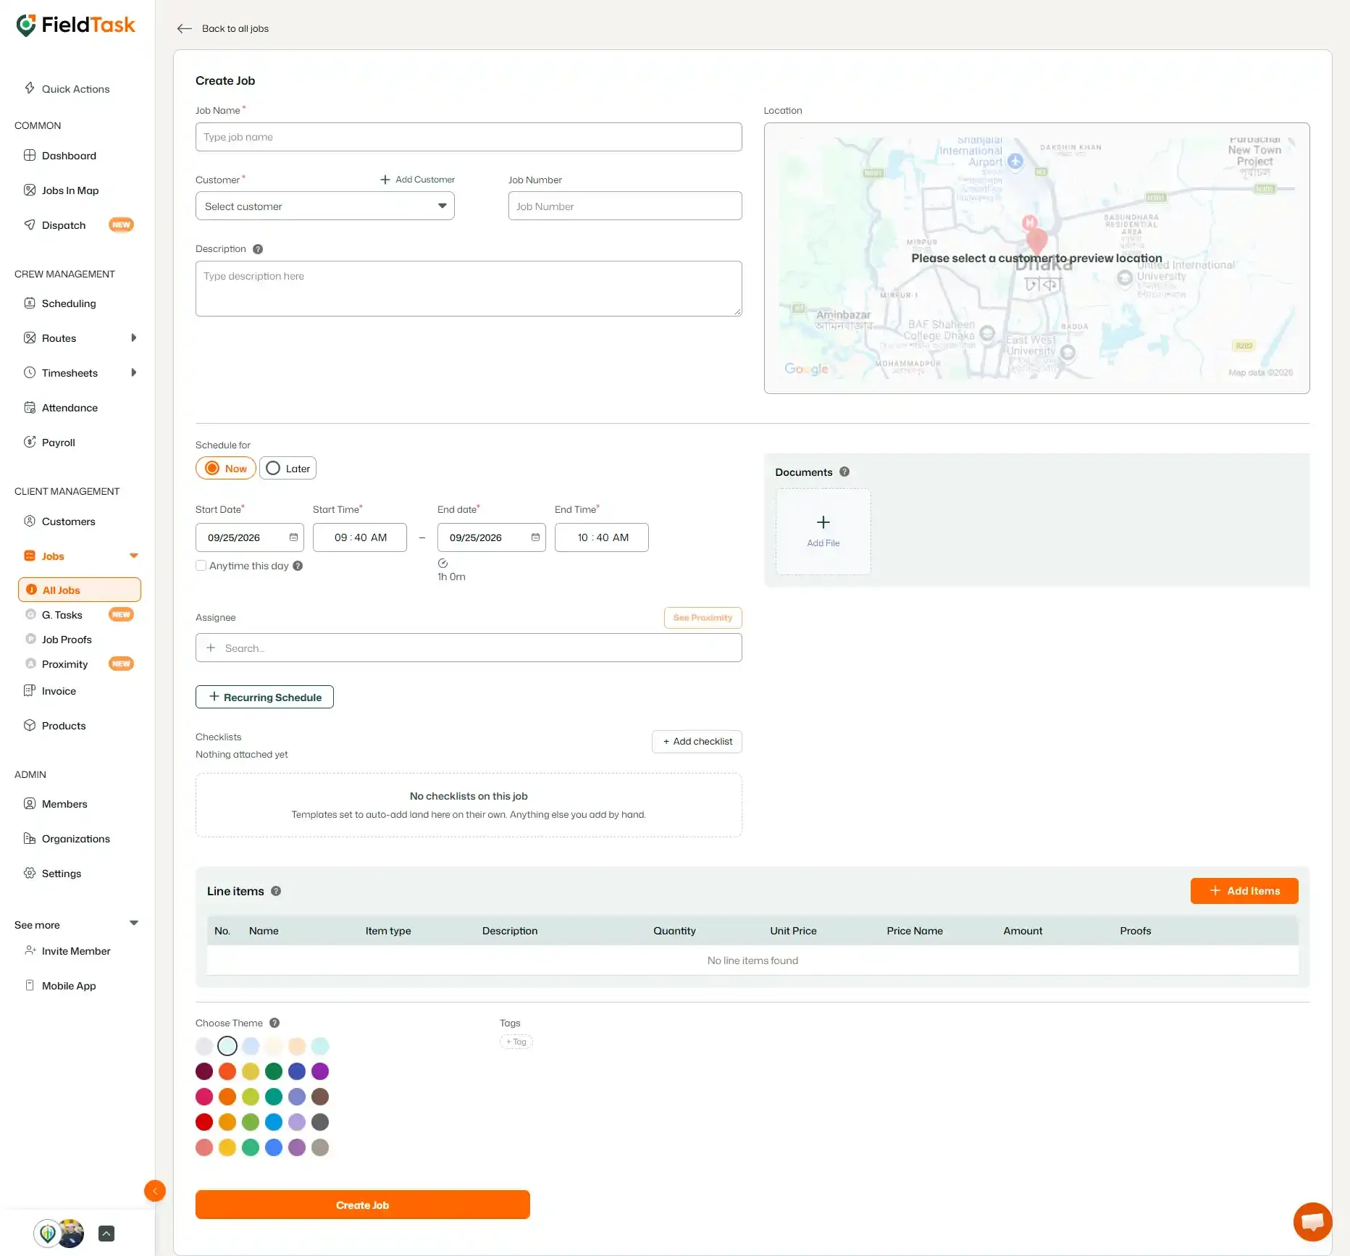Select the Now schedule radio option

tap(226, 468)
